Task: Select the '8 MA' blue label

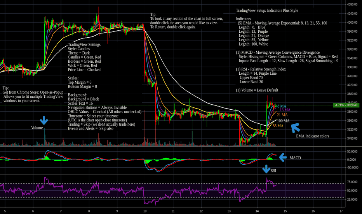Action: pyautogui.click(x=282, y=106)
